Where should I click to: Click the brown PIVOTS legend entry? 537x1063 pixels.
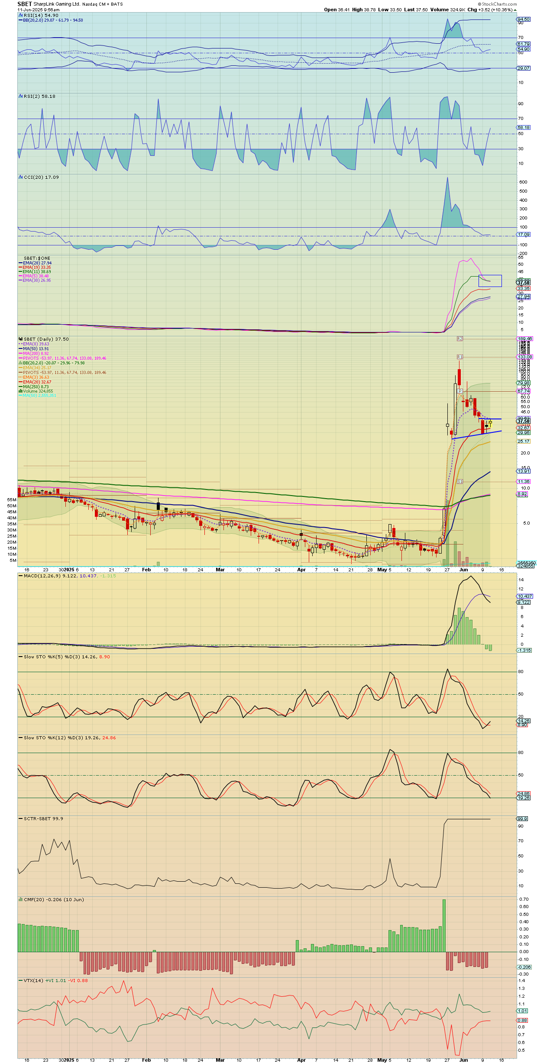[x=62, y=373]
